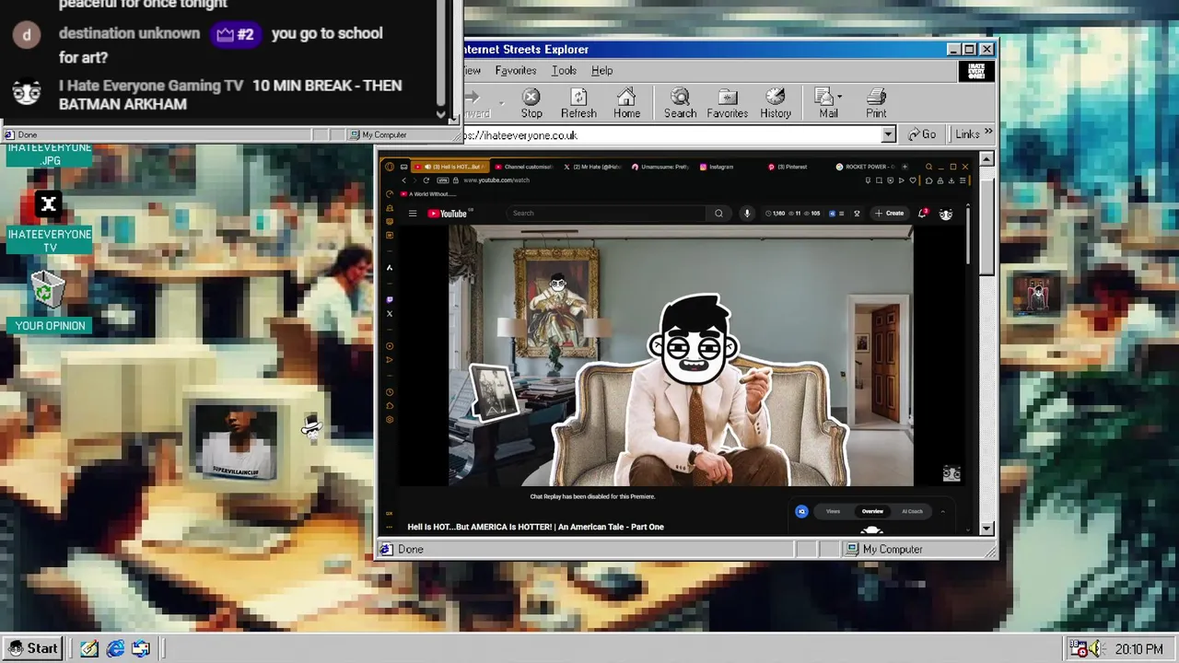Switch to the Channel customisation tab
Image resolution: width=1179 pixels, height=663 pixels.
[x=523, y=167]
